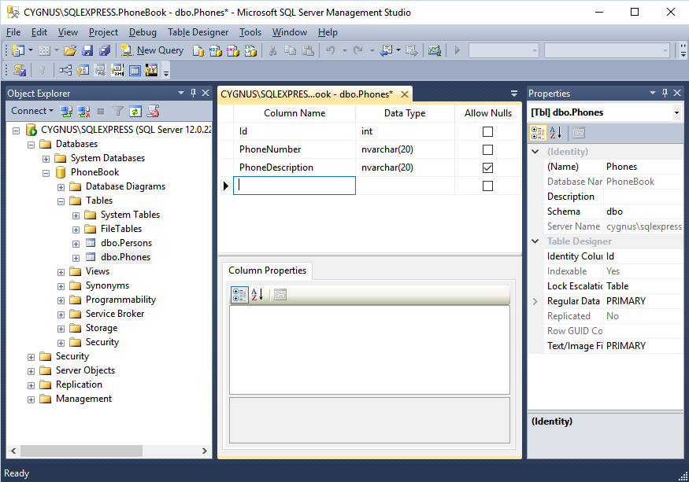Click Connect Object Explorer icon

66,112
